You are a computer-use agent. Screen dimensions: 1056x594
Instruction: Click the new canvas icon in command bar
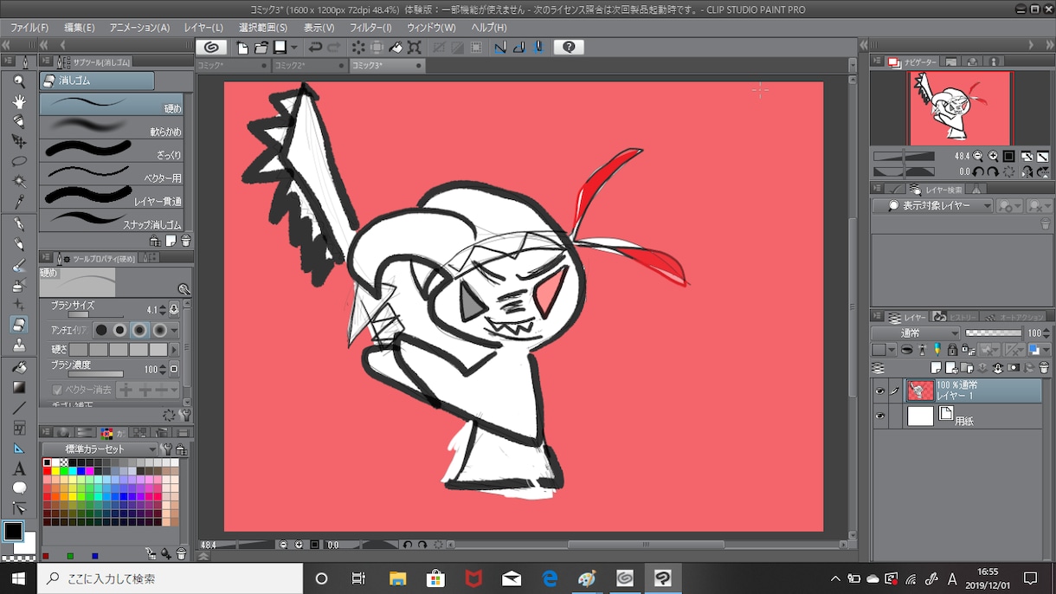242,48
